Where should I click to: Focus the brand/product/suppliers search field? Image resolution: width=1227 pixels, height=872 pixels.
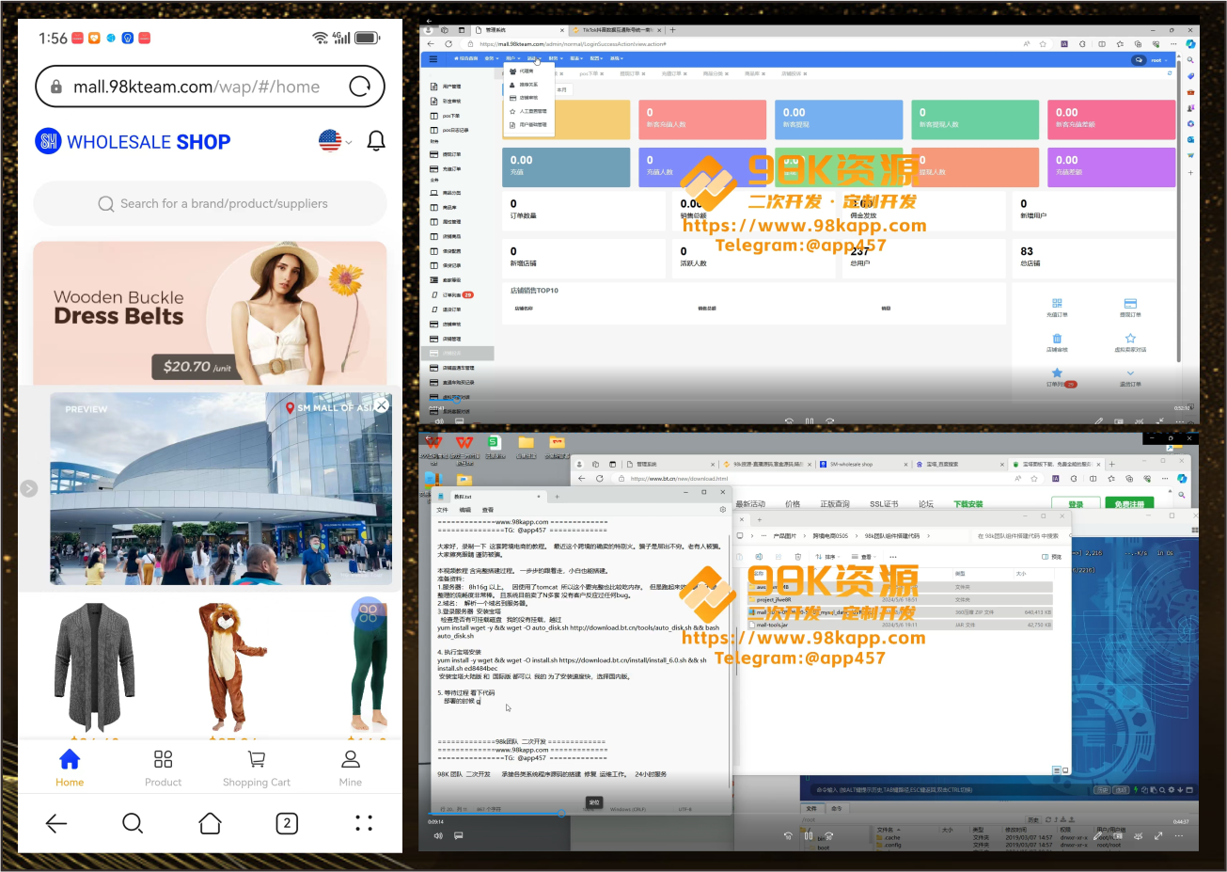pos(211,203)
